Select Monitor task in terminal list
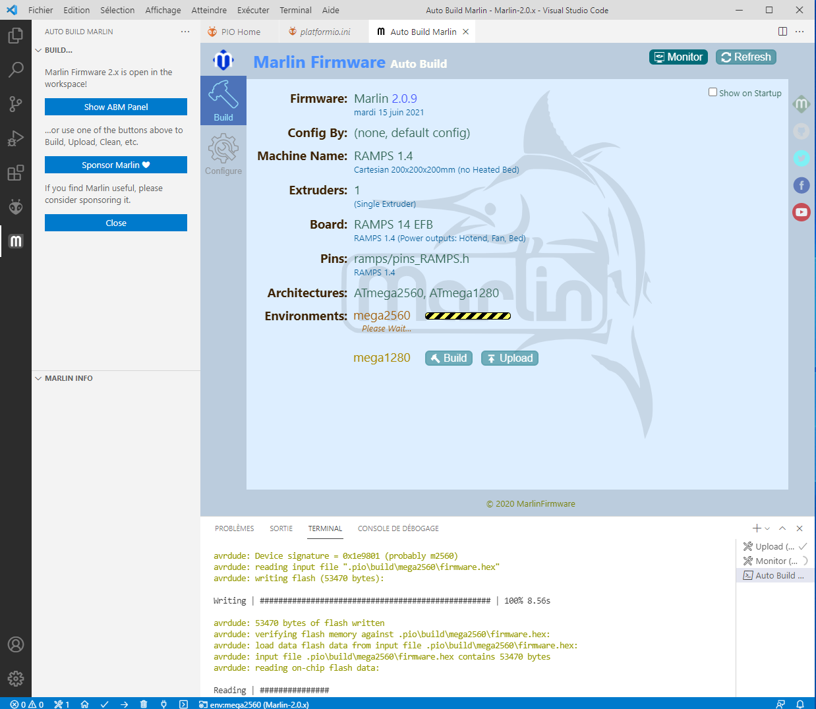This screenshot has height=709, width=816. tap(775, 561)
